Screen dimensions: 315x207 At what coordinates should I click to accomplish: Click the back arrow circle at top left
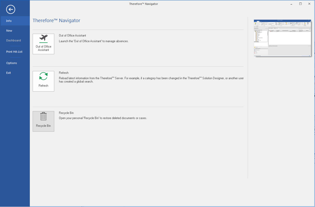[x=10, y=9]
